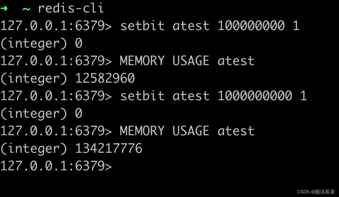The image size is (339, 197).
Task: Click the second setbit atest 1000000000 command
Action: (214, 96)
